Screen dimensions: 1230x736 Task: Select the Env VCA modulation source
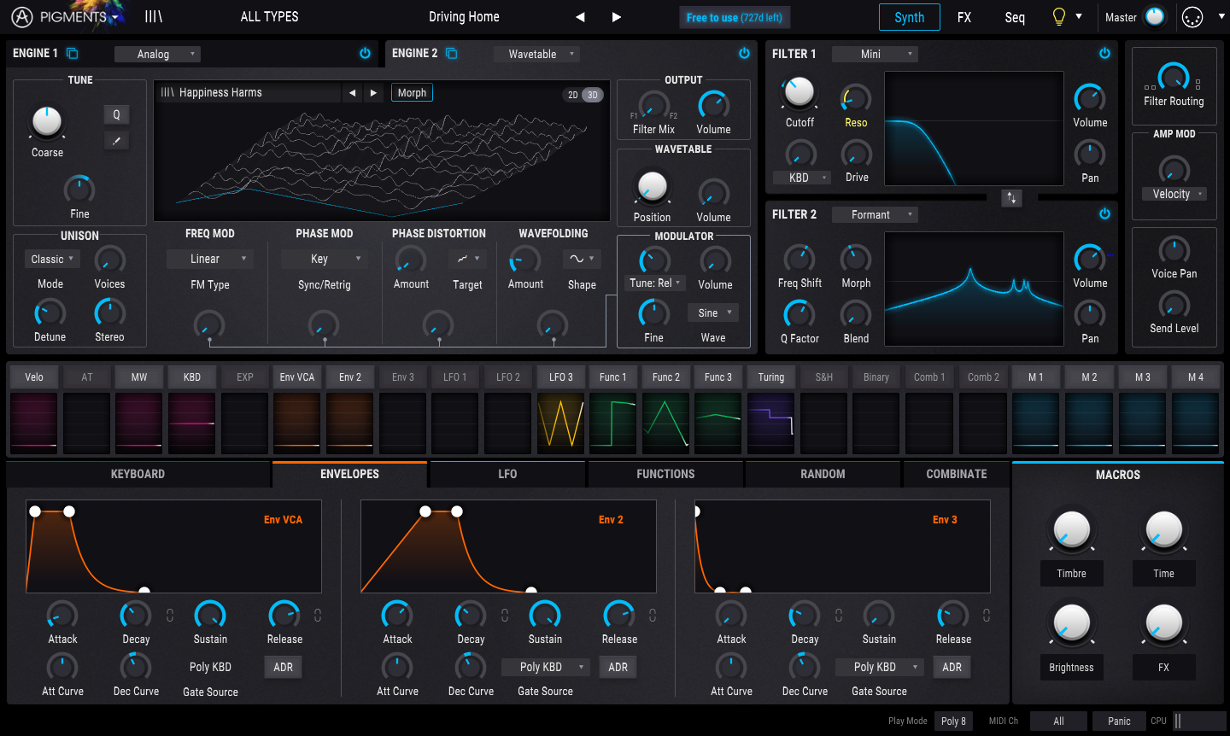pos(297,377)
